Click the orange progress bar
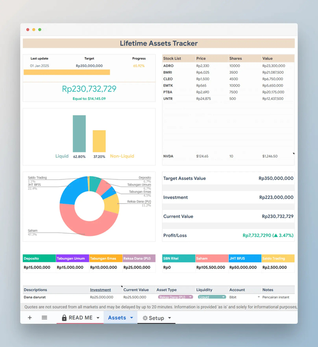The width and height of the screenshot is (318, 347). coord(67,72)
